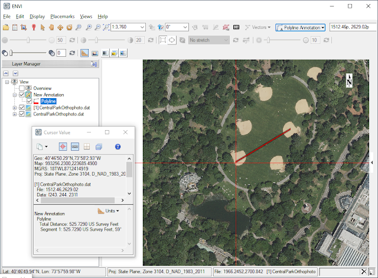The width and height of the screenshot is (378, 278).
Task: Open the File menu
Action: pos(6,17)
